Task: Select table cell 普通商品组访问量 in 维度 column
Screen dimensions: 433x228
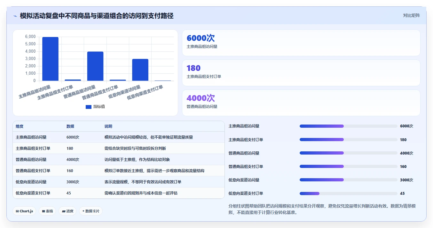Action: tap(31, 160)
